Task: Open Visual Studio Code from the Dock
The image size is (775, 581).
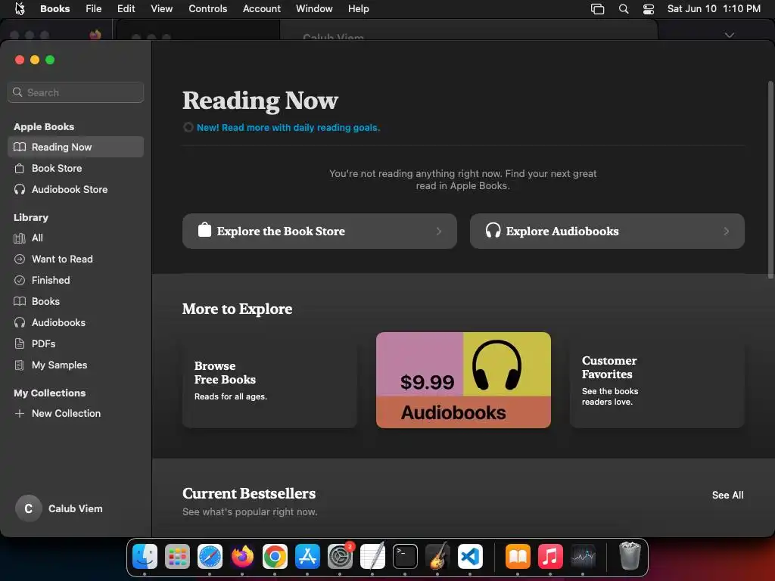Action: tap(470, 556)
